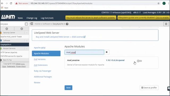Open the Change Log menu item

(x=32, y=18)
